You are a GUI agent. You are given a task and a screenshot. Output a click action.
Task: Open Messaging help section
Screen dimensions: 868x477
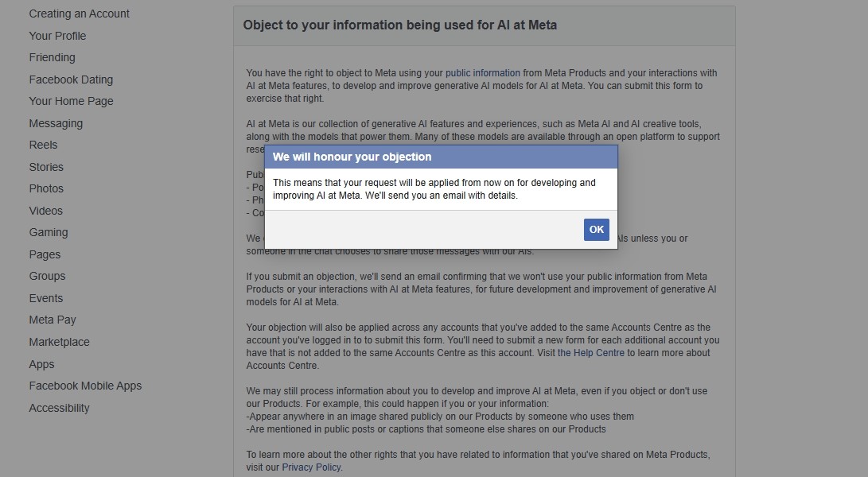tap(56, 123)
